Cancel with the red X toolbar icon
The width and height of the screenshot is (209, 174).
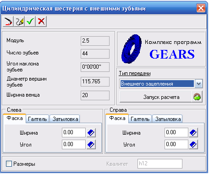click(x=41, y=22)
